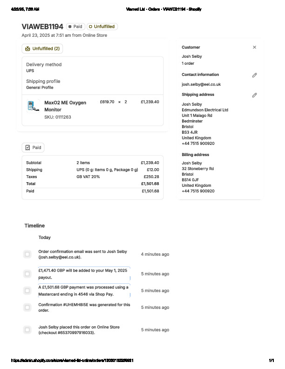Toggle checkbox beside Confirmation #UHEMH8I5E entry
The width and height of the screenshot is (285, 369).
click(x=27, y=307)
